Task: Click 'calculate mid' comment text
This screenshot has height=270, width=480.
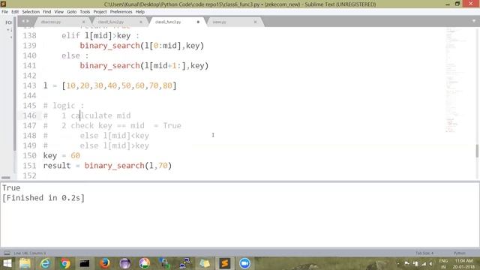Action: pos(100,115)
